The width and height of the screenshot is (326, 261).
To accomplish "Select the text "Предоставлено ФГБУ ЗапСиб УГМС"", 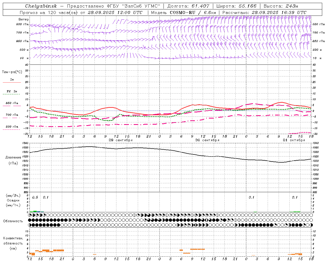I will tap(113, 6).
